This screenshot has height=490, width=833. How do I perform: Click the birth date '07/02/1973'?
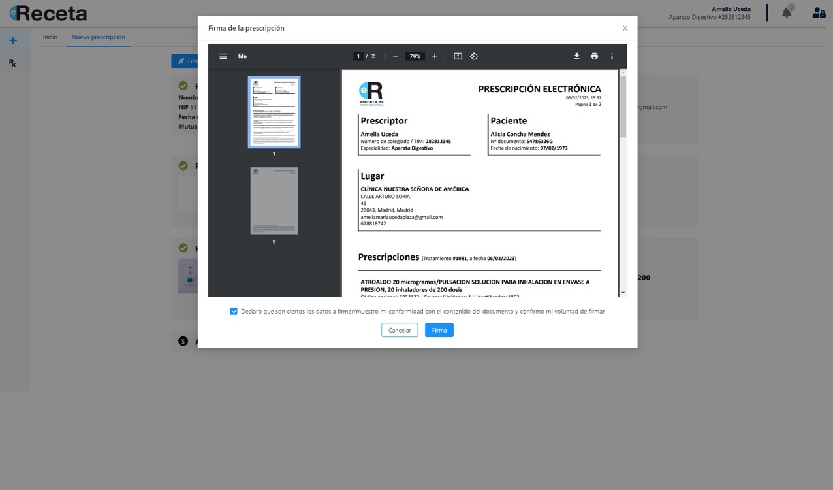pyautogui.click(x=554, y=148)
